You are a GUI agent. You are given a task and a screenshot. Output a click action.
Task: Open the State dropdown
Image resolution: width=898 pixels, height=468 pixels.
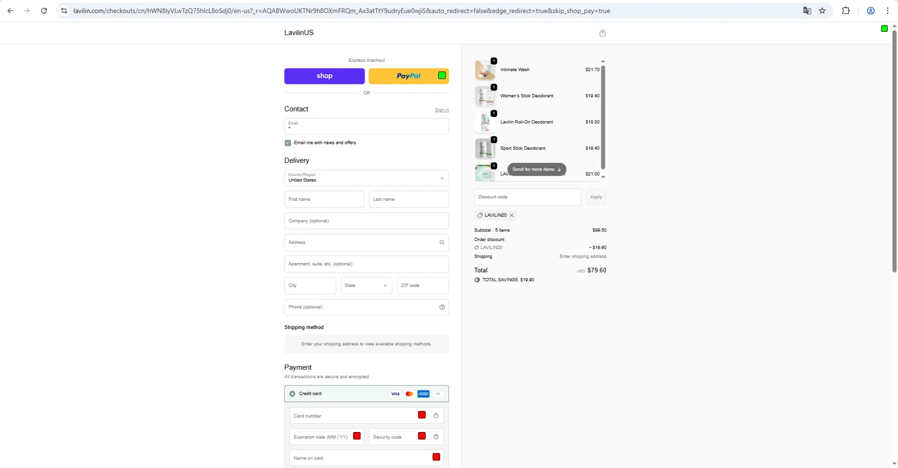pyautogui.click(x=366, y=286)
